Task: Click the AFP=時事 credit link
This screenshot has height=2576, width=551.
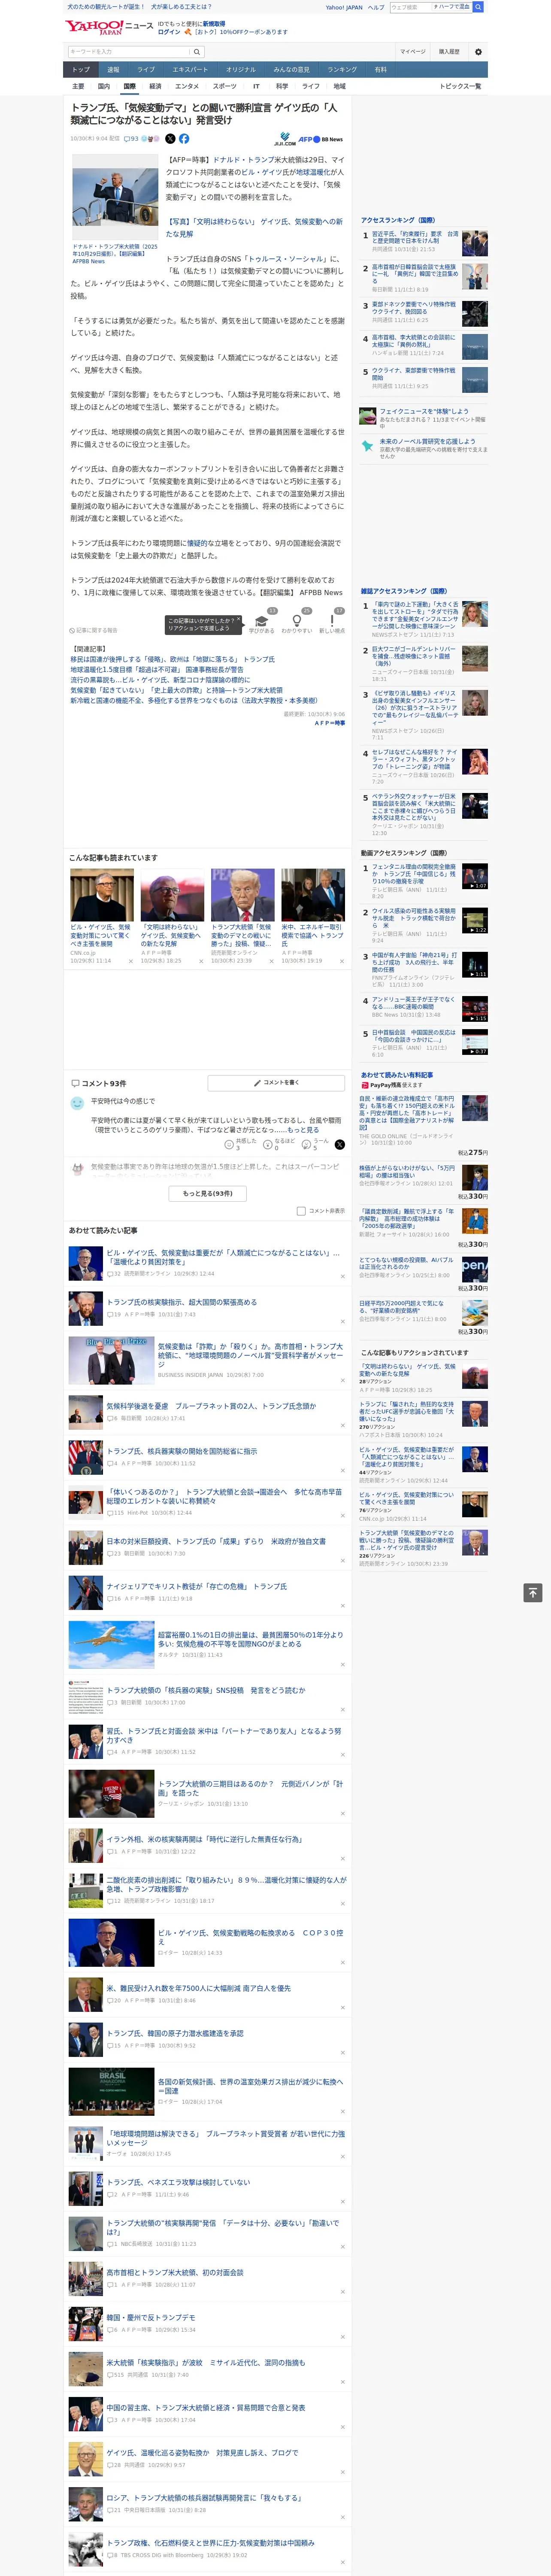Action: 329,723
